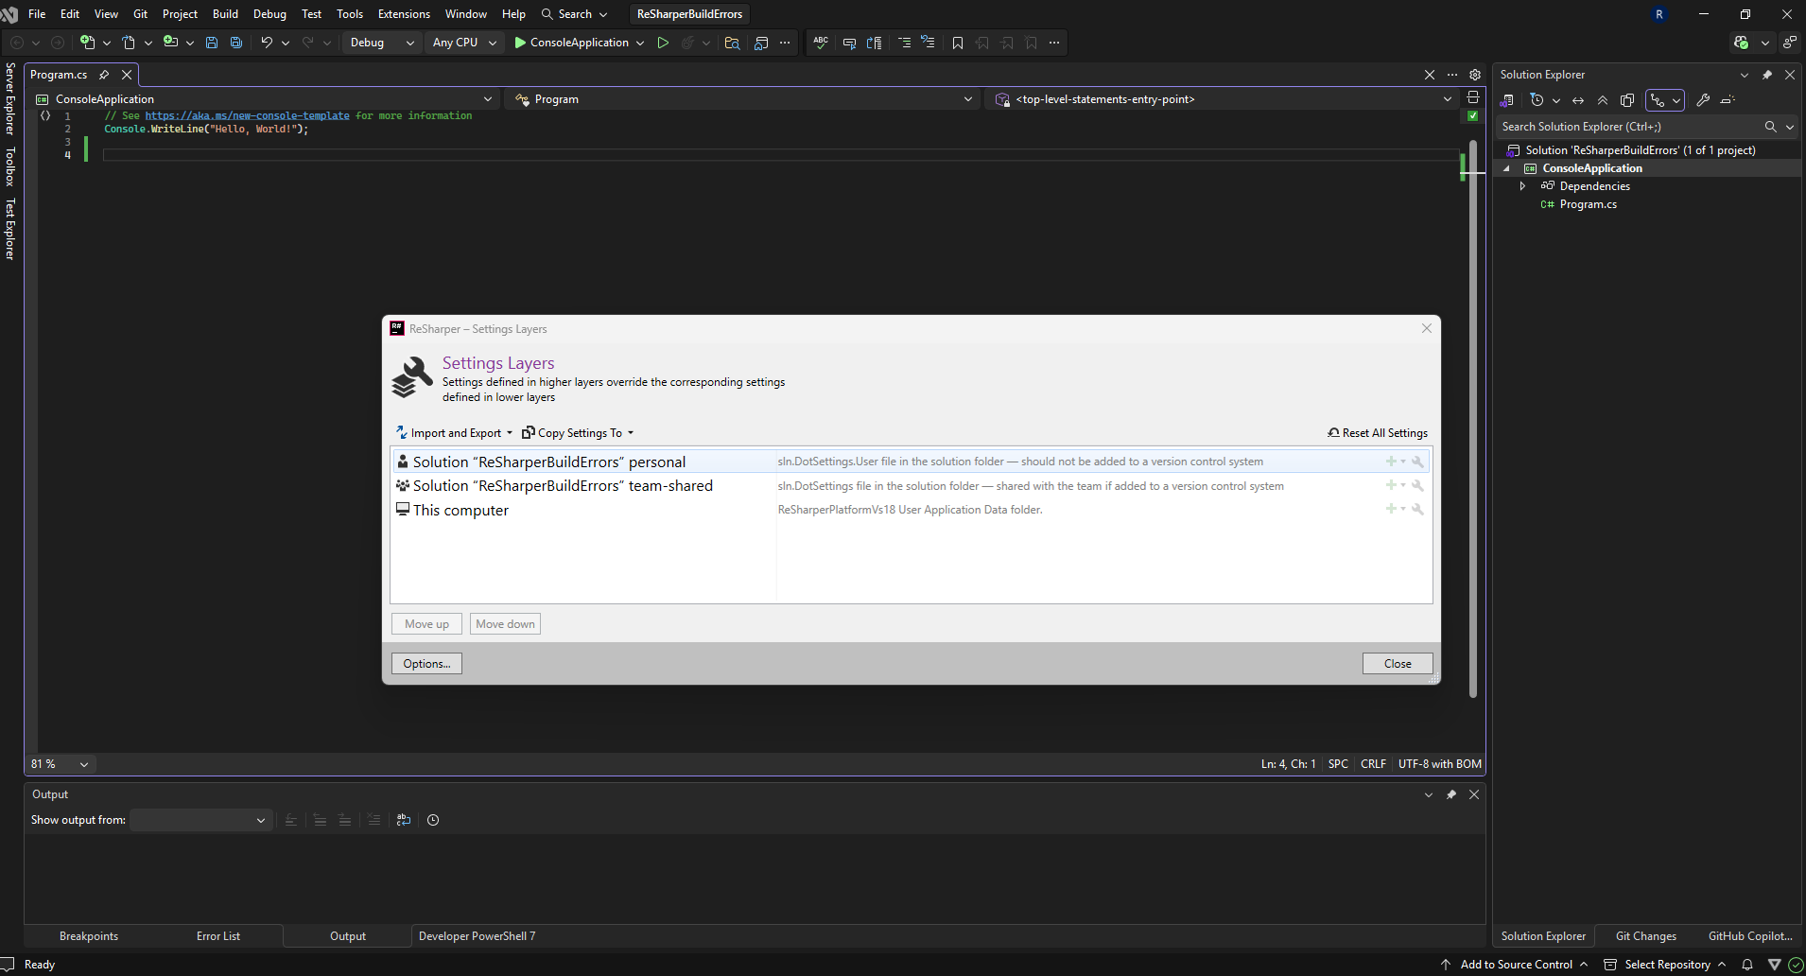The width and height of the screenshot is (1806, 976).
Task: Open the Git menu
Action: [140, 13]
